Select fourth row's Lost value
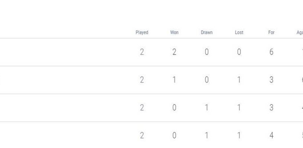 pyautogui.click(x=239, y=135)
